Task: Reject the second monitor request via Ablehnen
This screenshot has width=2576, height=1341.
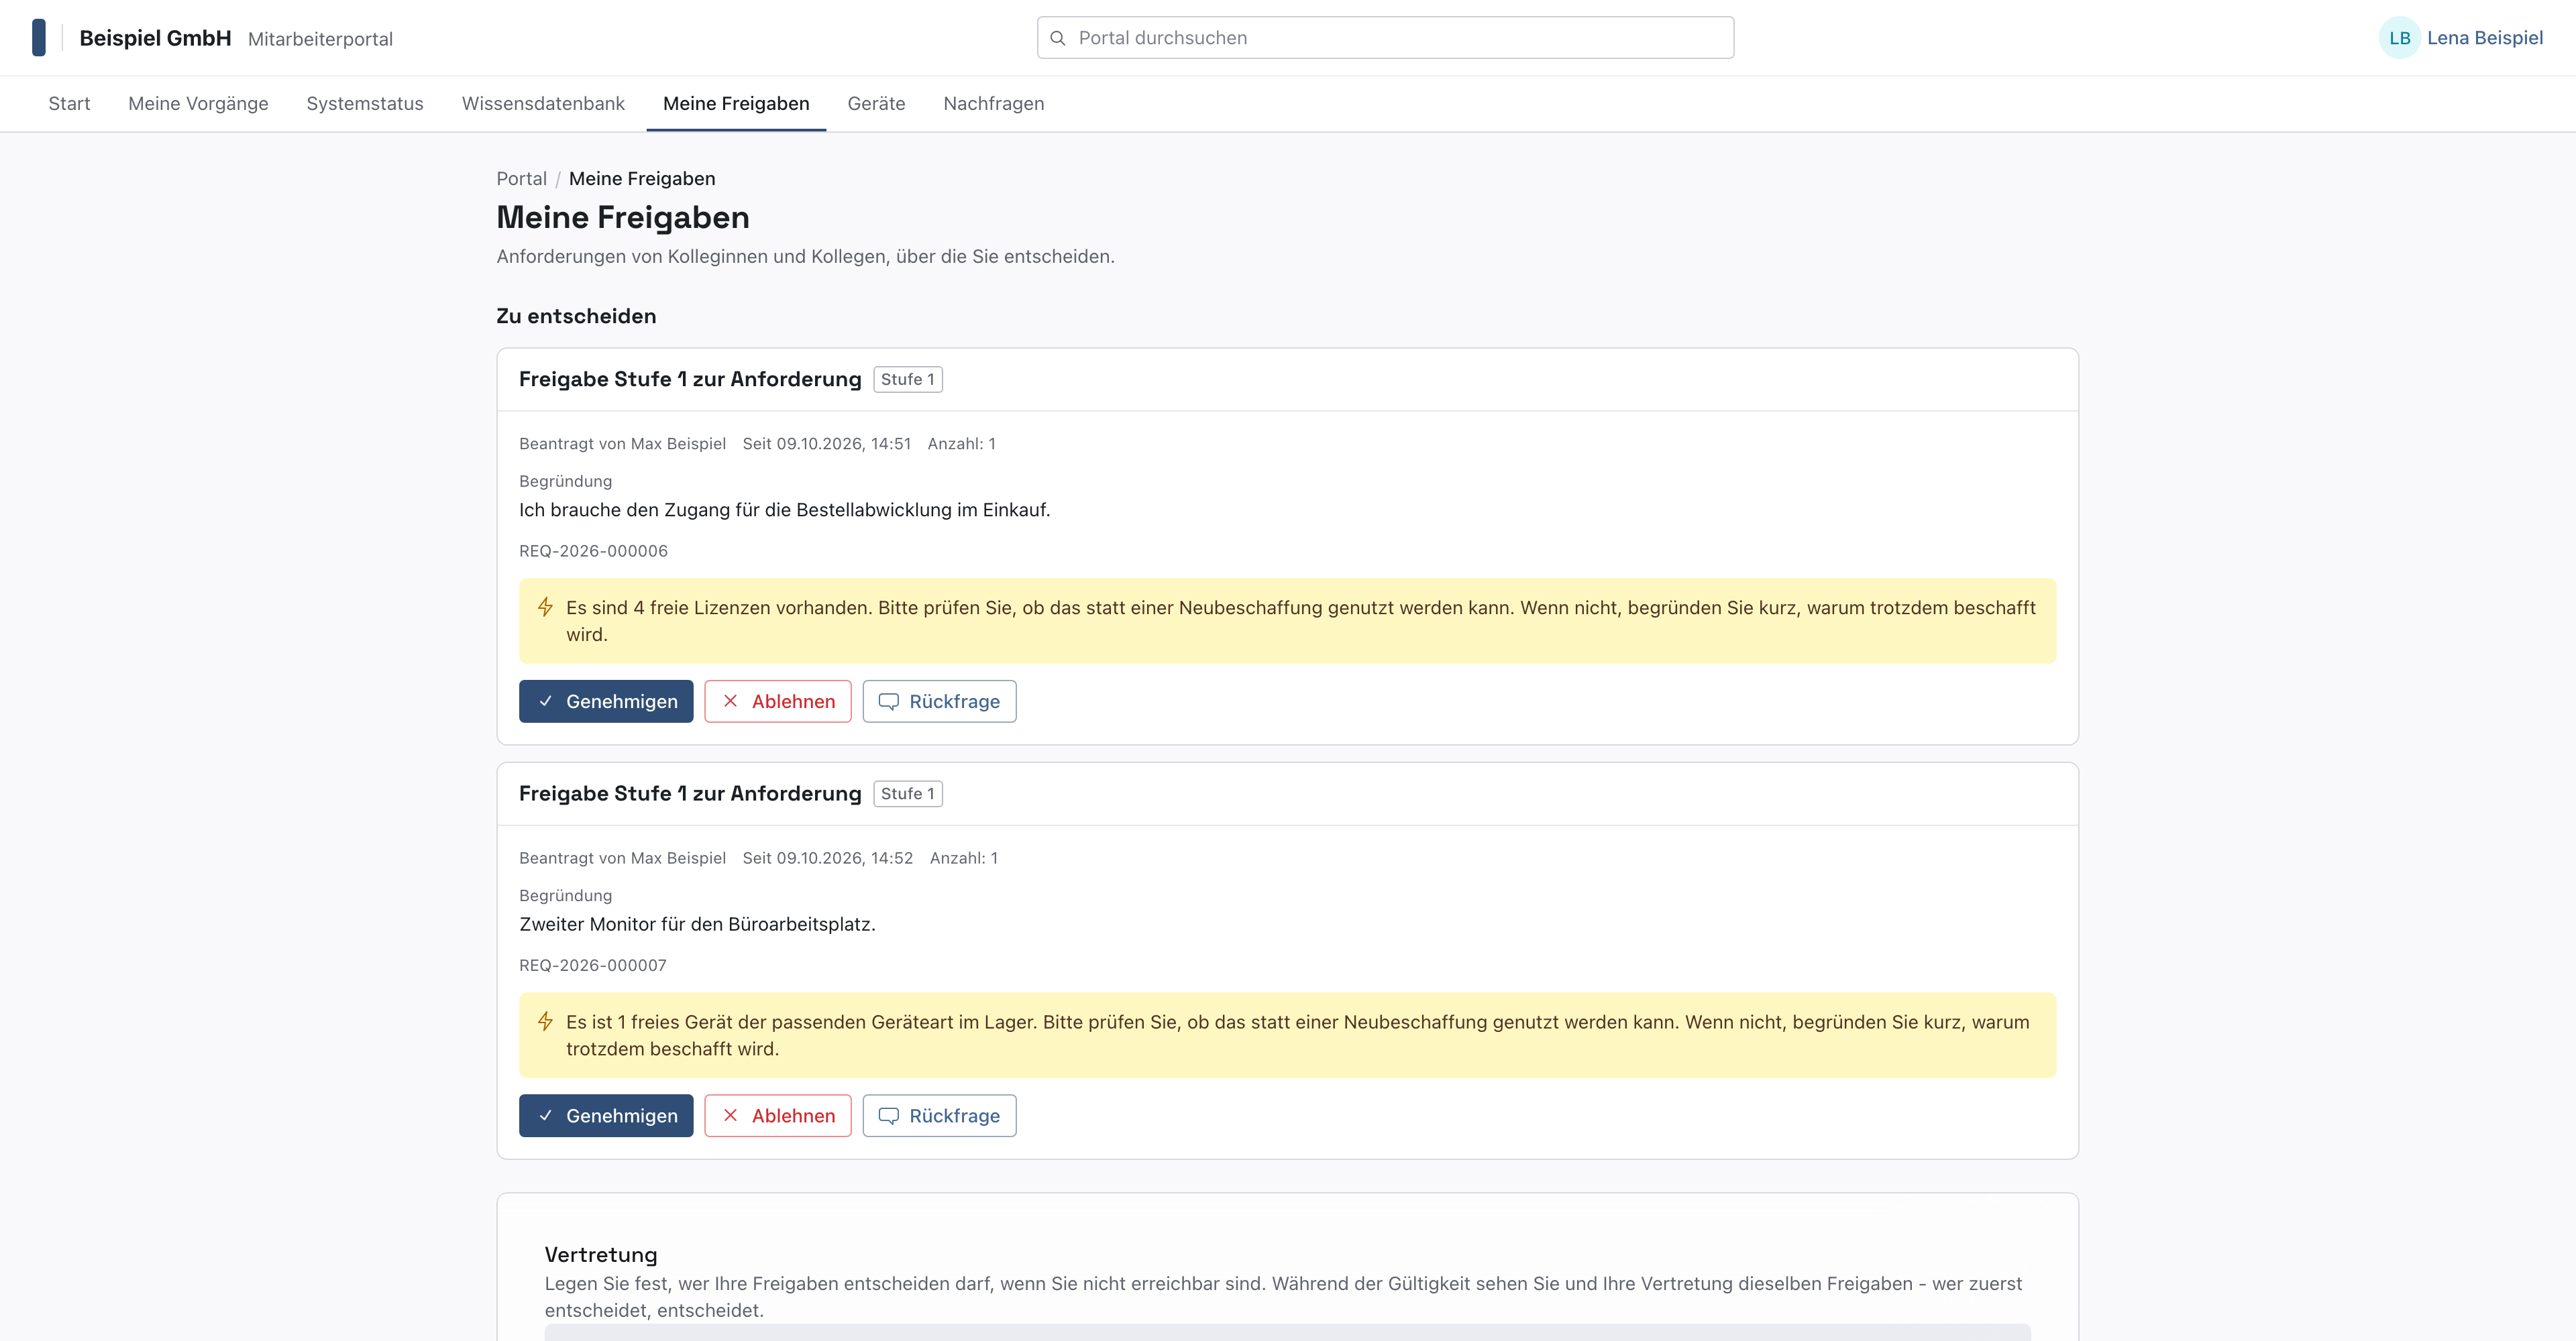Action: [x=778, y=1116]
